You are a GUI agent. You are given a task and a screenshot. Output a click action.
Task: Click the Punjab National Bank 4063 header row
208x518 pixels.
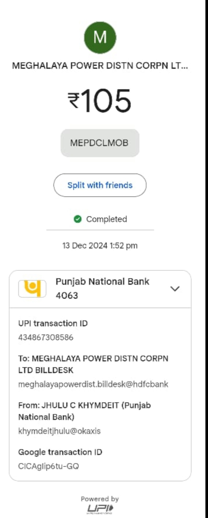[100, 289]
